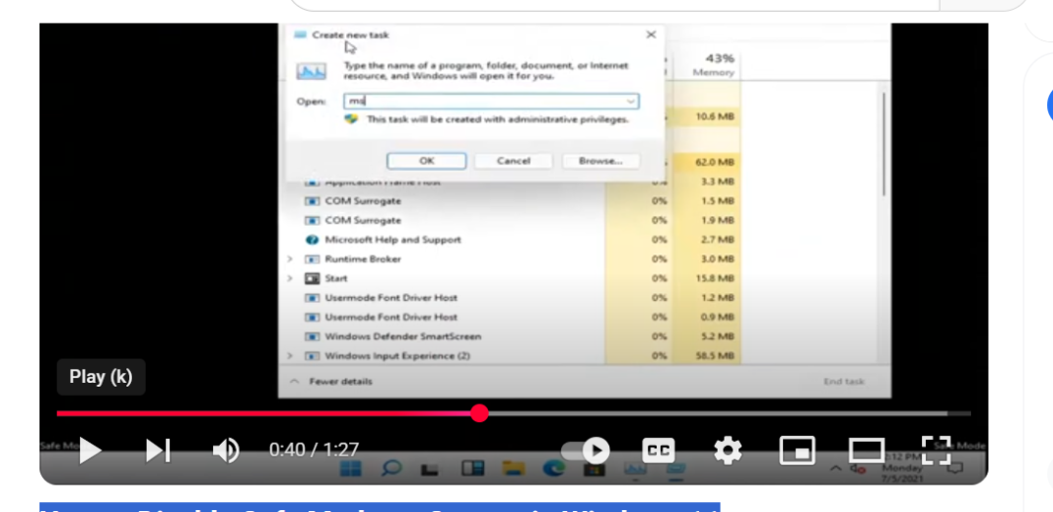Click Cancel in the Create new task dialog
Image resolution: width=1053 pixels, height=512 pixels.
pos(513,161)
